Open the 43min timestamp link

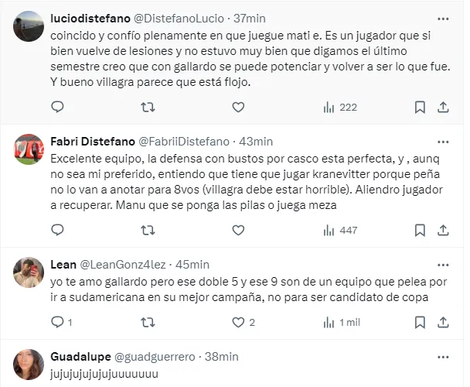[255, 141]
